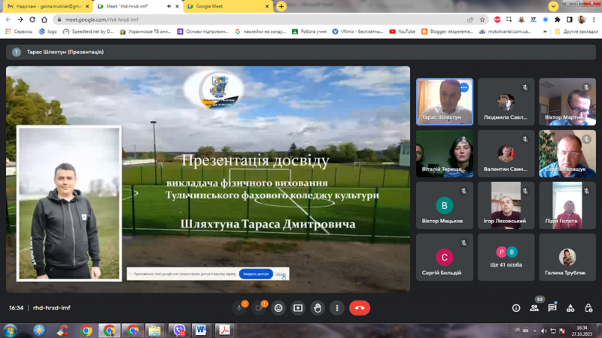Close the Google Meet tab
Image resolution: width=602 pixels, height=338 pixels.
pos(267,7)
